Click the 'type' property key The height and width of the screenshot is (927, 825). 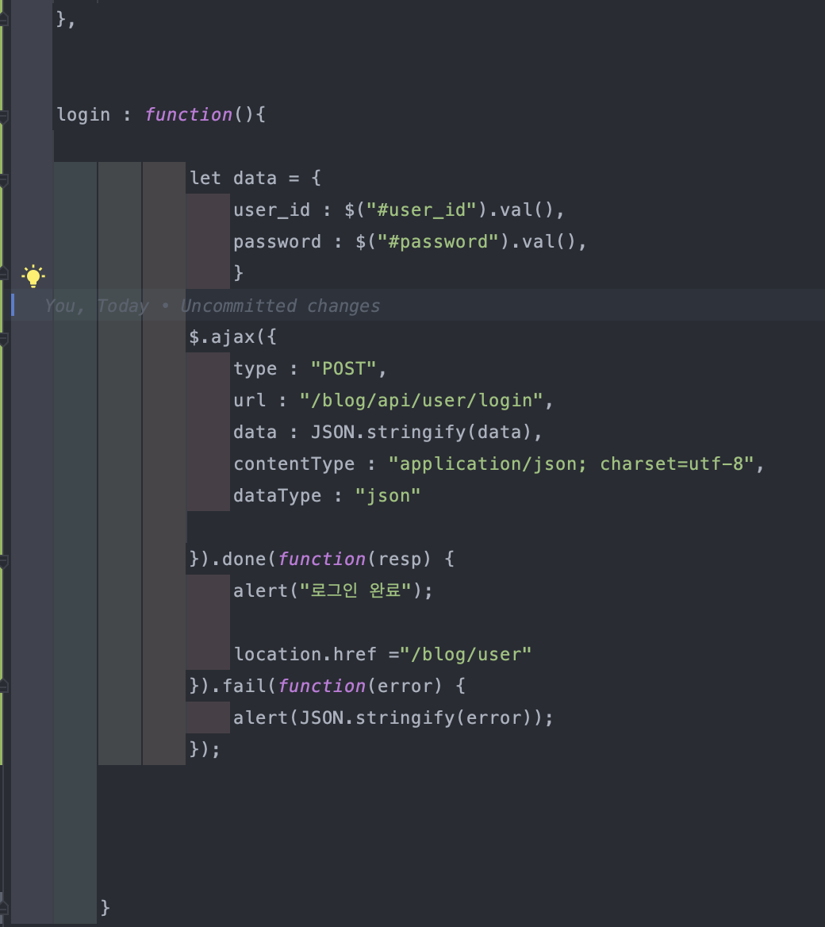pyautogui.click(x=255, y=369)
